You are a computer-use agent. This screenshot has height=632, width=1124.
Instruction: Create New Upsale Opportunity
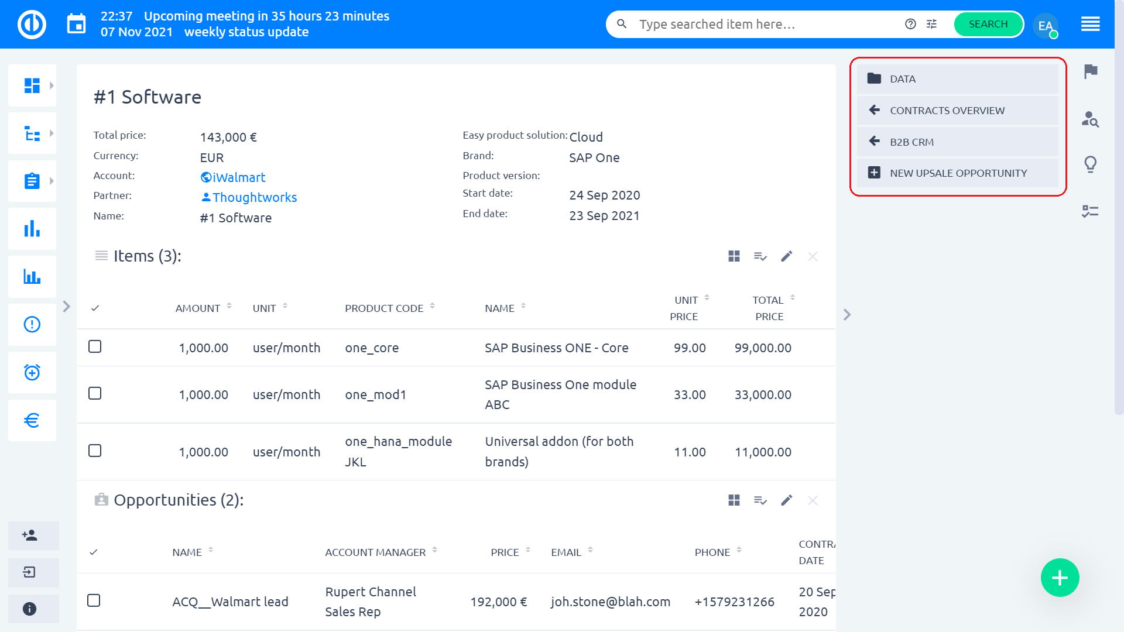tap(957, 173)
